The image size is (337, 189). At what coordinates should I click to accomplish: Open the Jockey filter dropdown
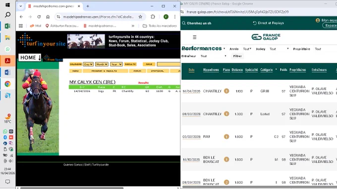(x=279, y=49)
